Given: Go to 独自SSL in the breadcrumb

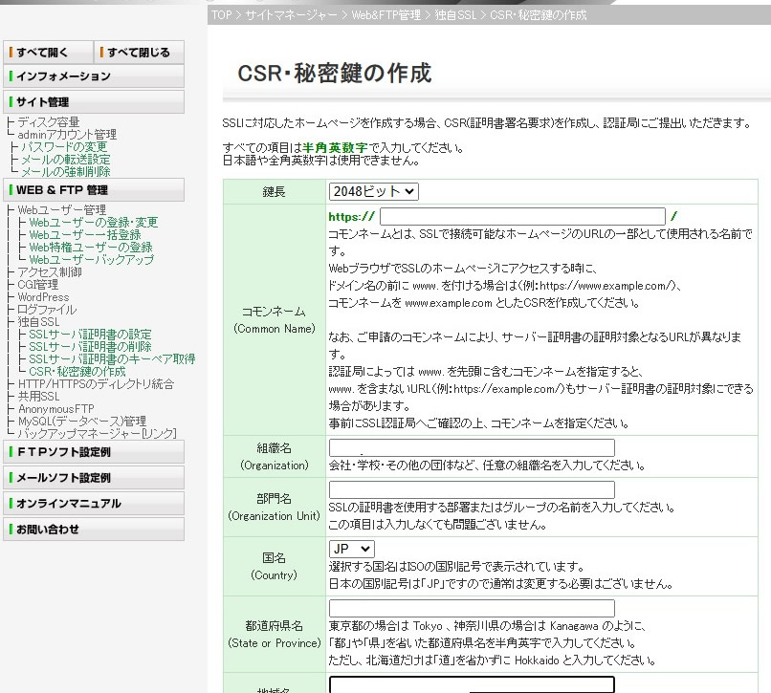Looking at the screenshot, I should (x=455, y=14).
